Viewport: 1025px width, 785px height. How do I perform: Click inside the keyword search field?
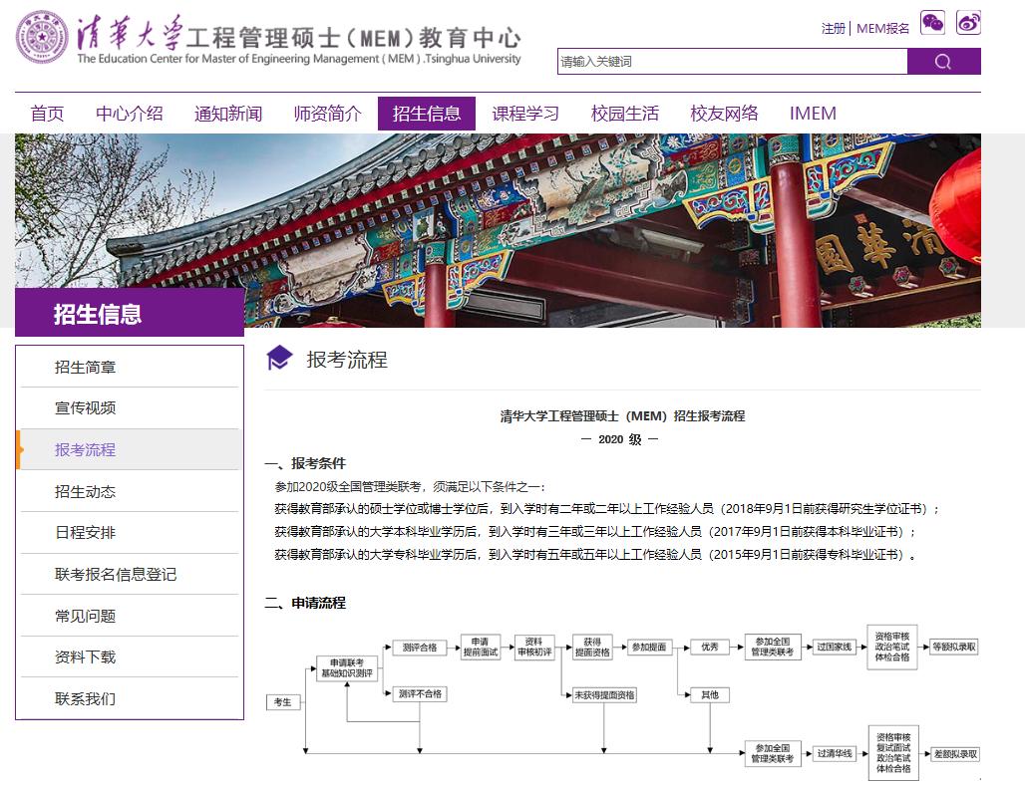tap(728, 61)
